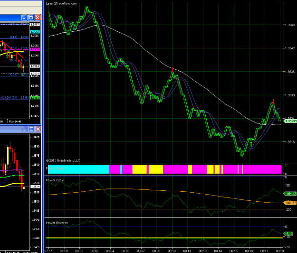Click the 08:10 time axis label
Screen dimensions: 297x253
172,251
